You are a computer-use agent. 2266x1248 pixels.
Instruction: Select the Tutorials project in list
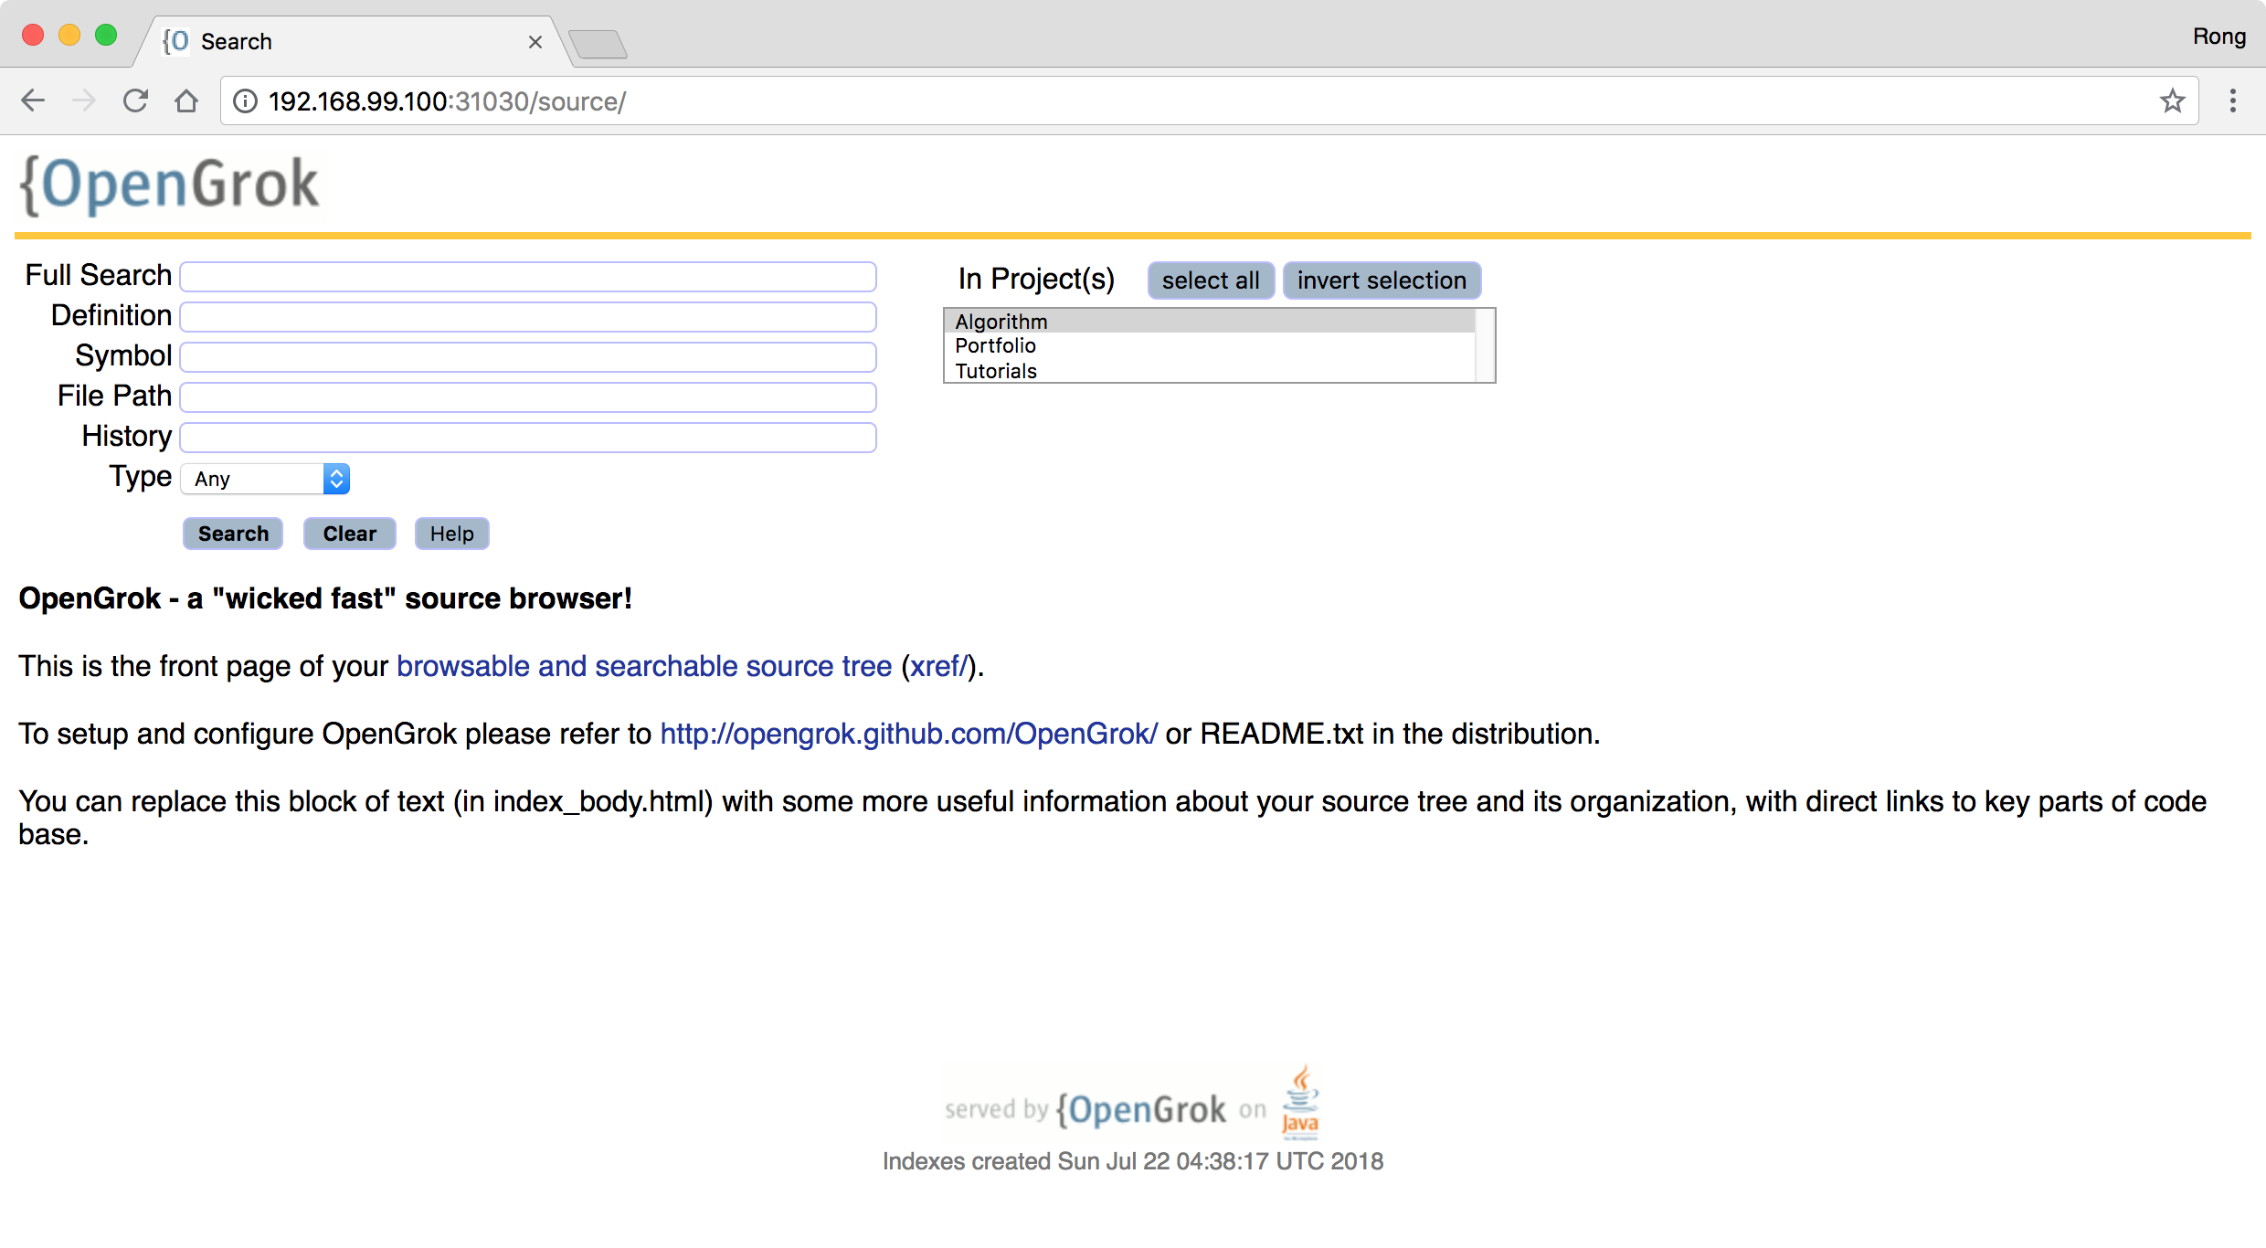pyautogui.click(x=1210, y=371)
